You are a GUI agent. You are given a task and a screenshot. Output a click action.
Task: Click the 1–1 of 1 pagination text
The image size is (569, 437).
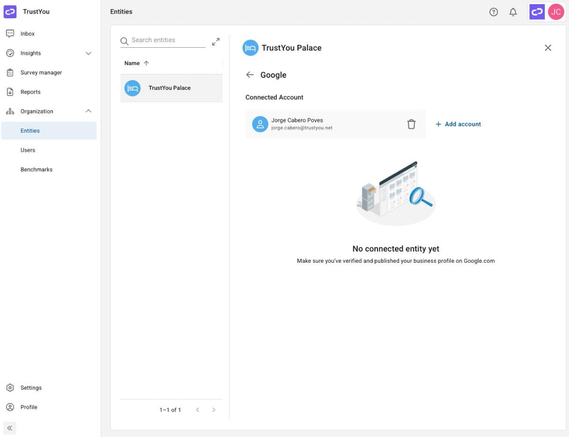[170, 410]
